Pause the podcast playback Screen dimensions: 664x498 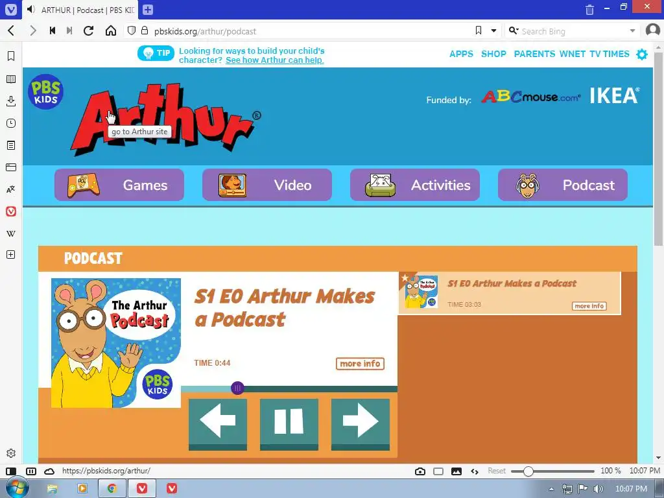click(289, 424)
